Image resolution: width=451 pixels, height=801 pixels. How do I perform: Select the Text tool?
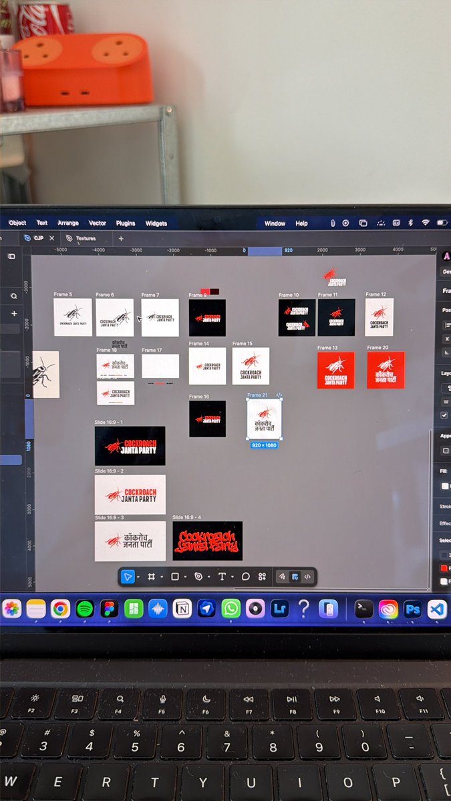tap(222, 577)
